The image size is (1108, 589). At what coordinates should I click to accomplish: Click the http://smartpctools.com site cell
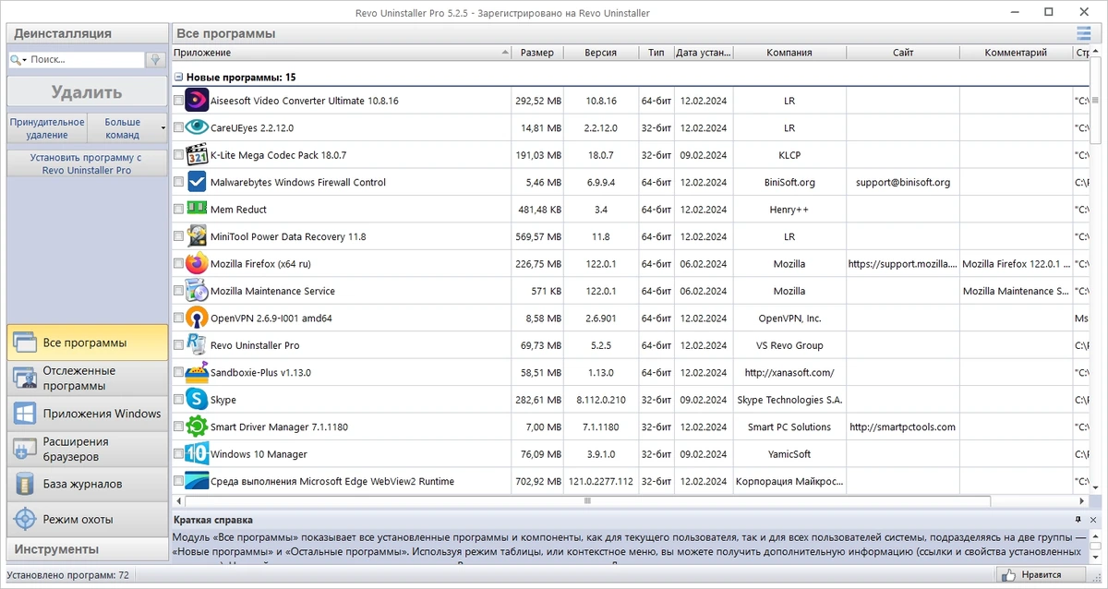903,427
